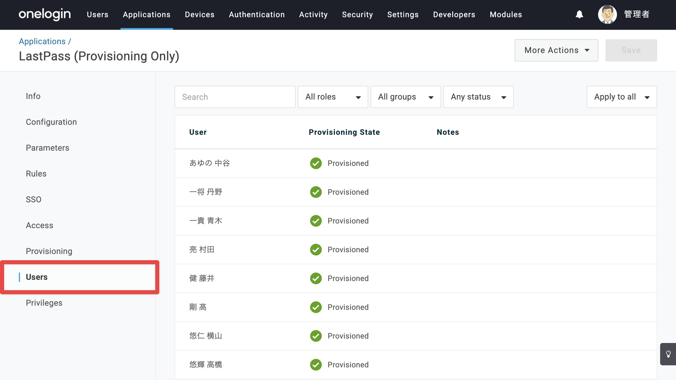Switch to the Info tab
Image resolution: width=676 pixels, height=380 pixels.
[33, 96]
